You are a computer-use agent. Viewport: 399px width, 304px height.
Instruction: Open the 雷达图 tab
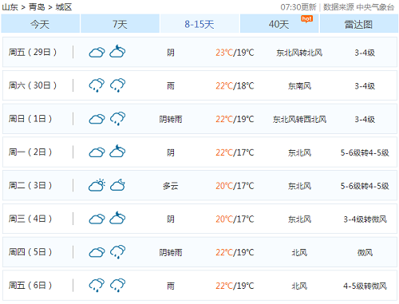pos(359,24)
